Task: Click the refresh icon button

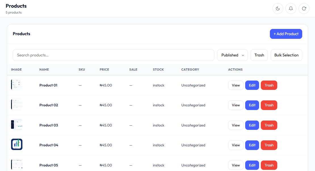Action: (304, 9)
